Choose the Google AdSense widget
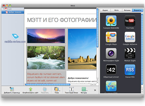The width and height of the screenshot is (145, 106). coord(130,37)
